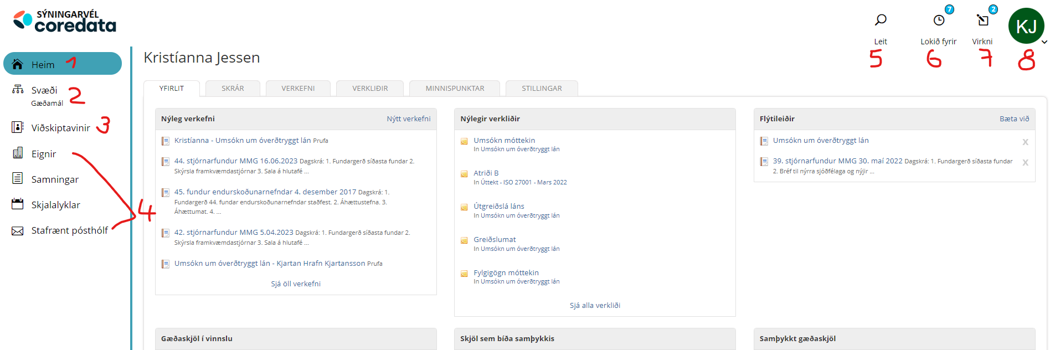Open Eignir building icon
Image resolution: width=1050 pixels, height=350 pixels.
18,153
